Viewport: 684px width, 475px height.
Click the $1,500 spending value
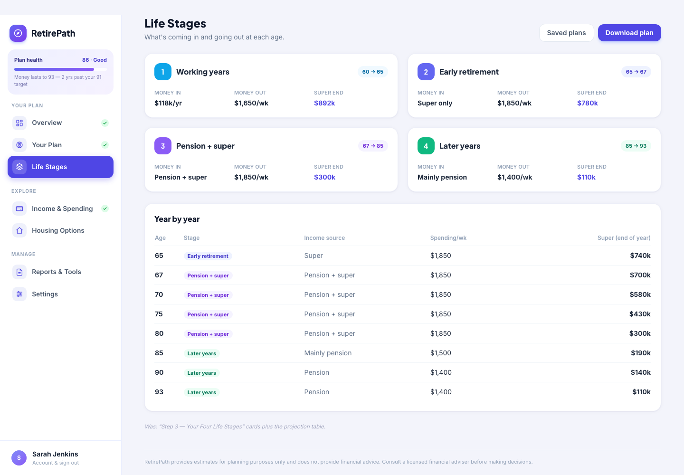[x=441, y=353]
